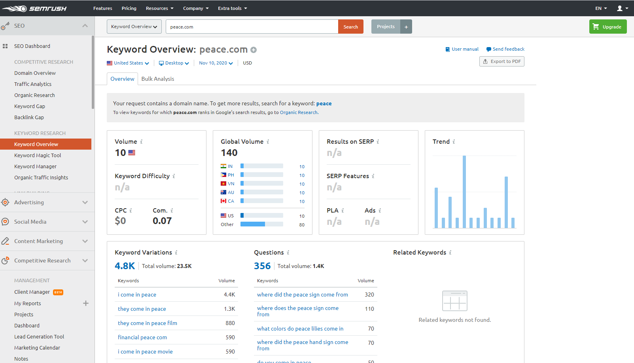This screenshot has width=634, height=363.
Task: Click the info icon next to Volume
Action: tap(141, 142)
